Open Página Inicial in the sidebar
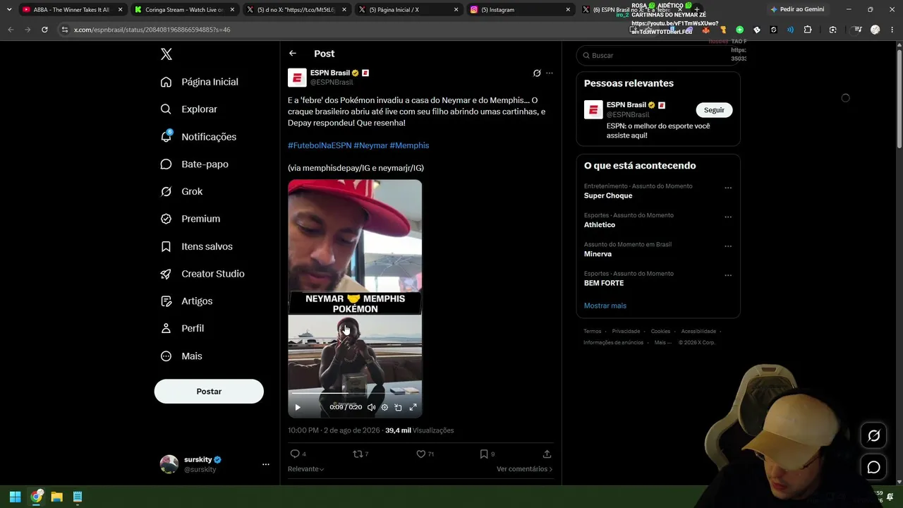The image size is (903, 508). click(x=200, y=82)
